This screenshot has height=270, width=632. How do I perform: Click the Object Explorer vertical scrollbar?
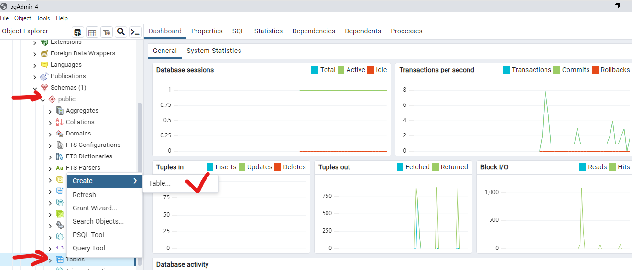coord(140,181)
